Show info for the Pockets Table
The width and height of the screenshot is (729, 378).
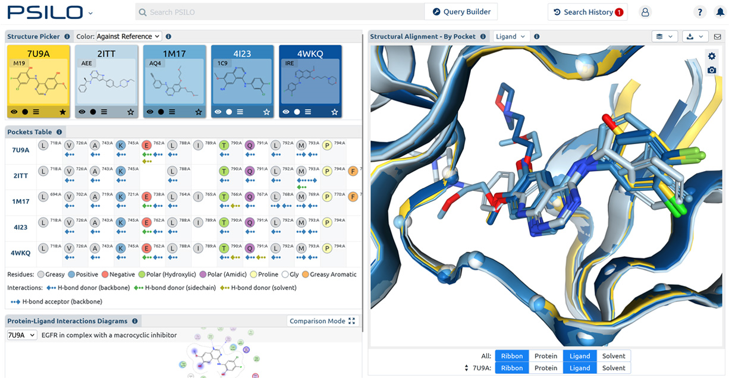59,132
